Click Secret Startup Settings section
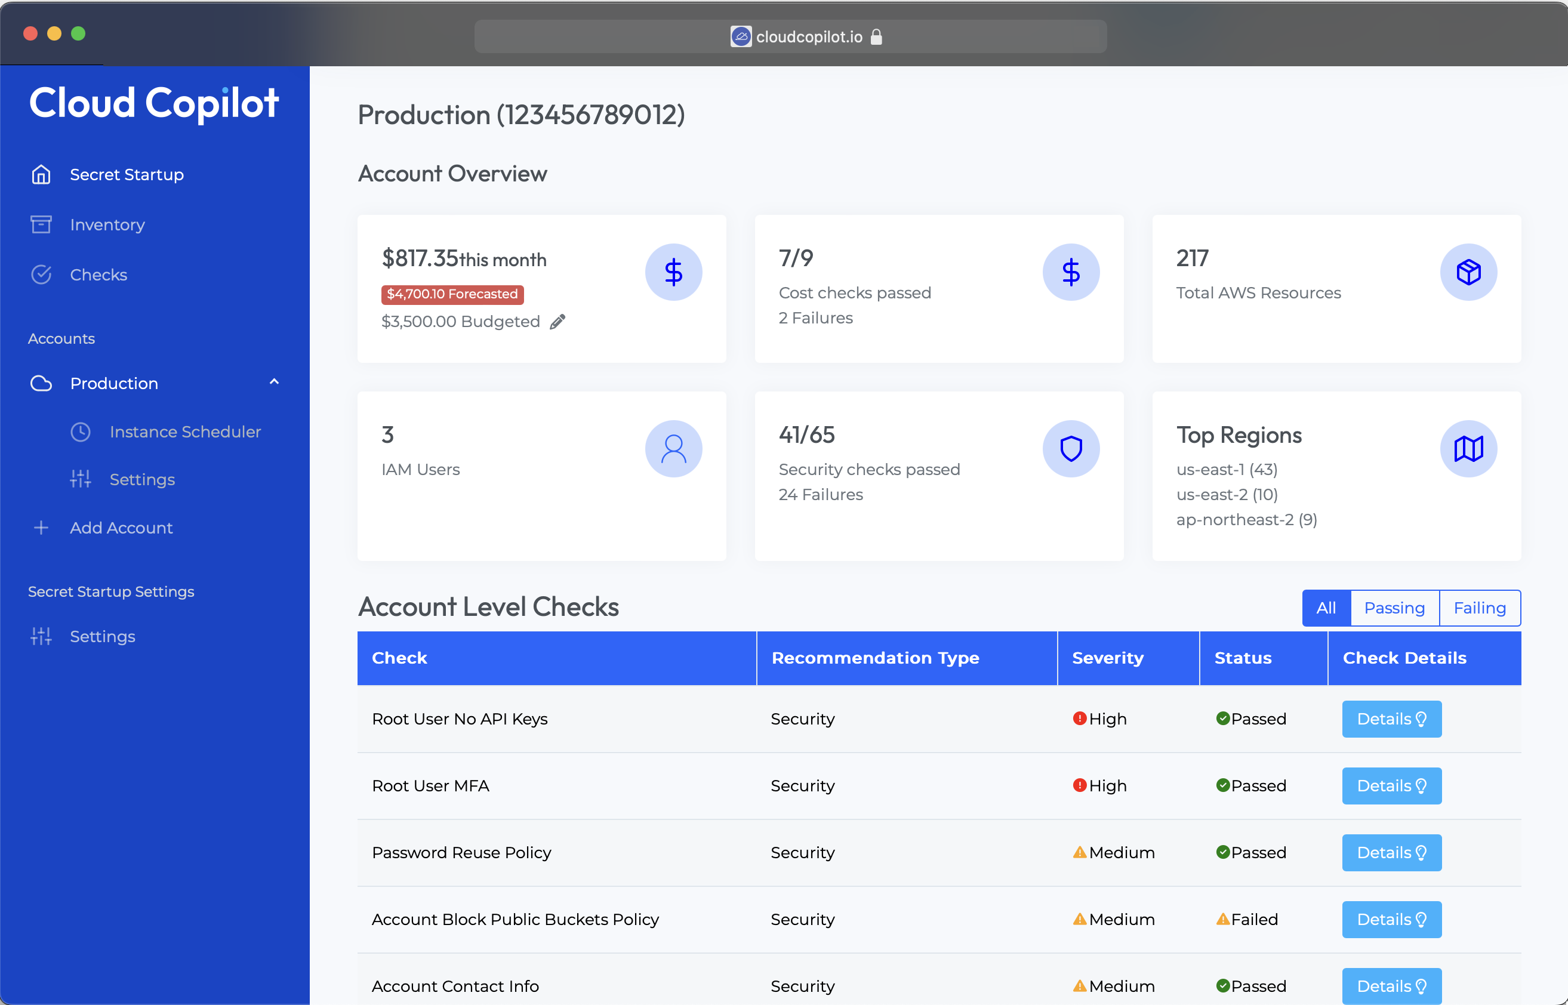This screenshot has width=1568, height=1005. pos(111,590)
